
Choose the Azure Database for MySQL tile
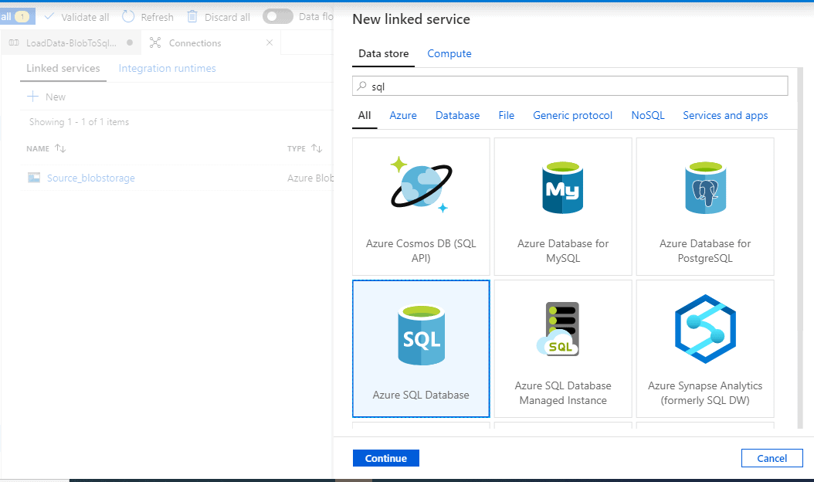point(563,205)
